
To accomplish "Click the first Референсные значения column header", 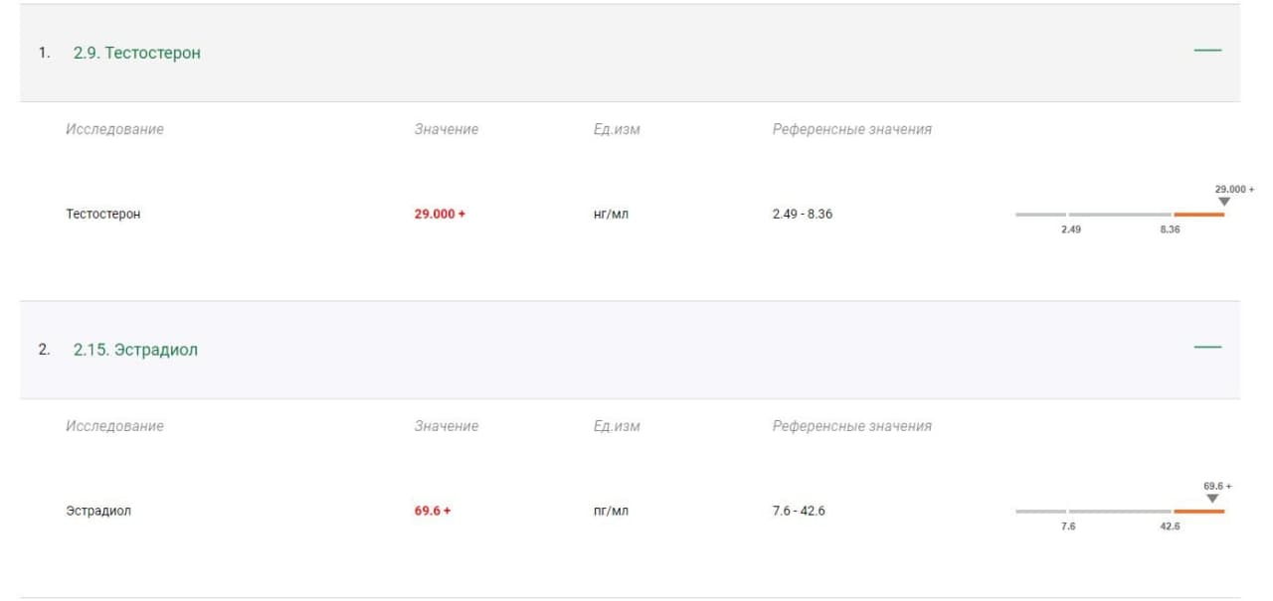I will [x=852, y=129].
